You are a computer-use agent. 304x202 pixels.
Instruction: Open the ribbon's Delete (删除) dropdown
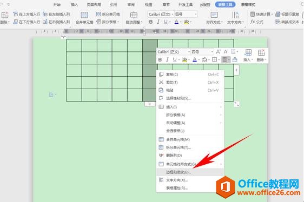(5, 18)
